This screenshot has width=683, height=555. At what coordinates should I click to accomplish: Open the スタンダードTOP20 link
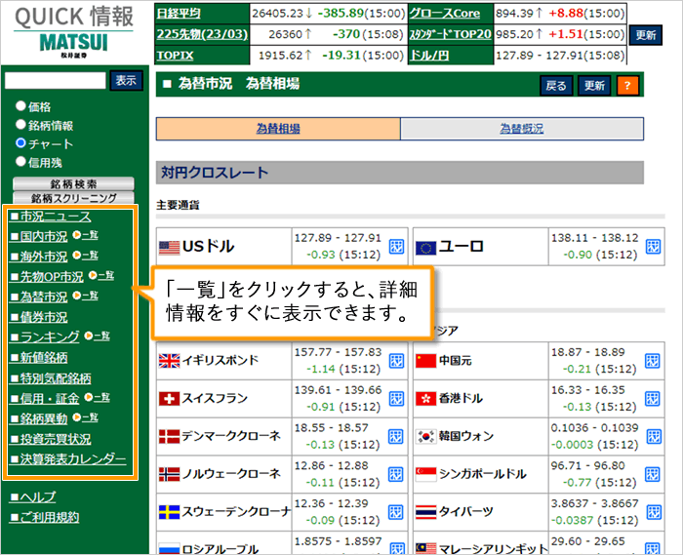(451, 34)
